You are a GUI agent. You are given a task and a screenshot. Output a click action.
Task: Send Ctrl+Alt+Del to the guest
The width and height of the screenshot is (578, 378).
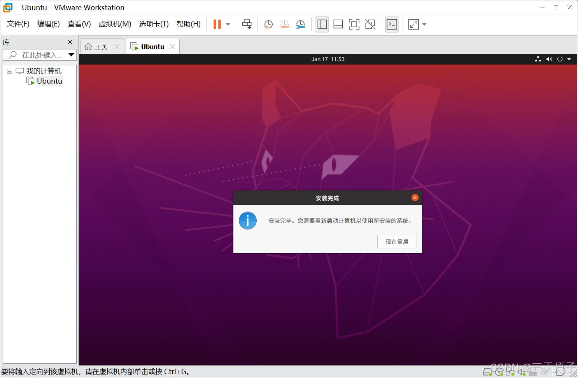pos(247,24)
